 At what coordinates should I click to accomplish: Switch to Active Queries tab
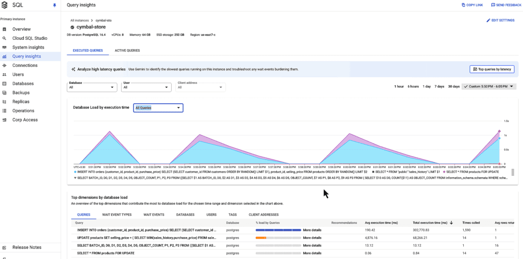coord(127,51)
